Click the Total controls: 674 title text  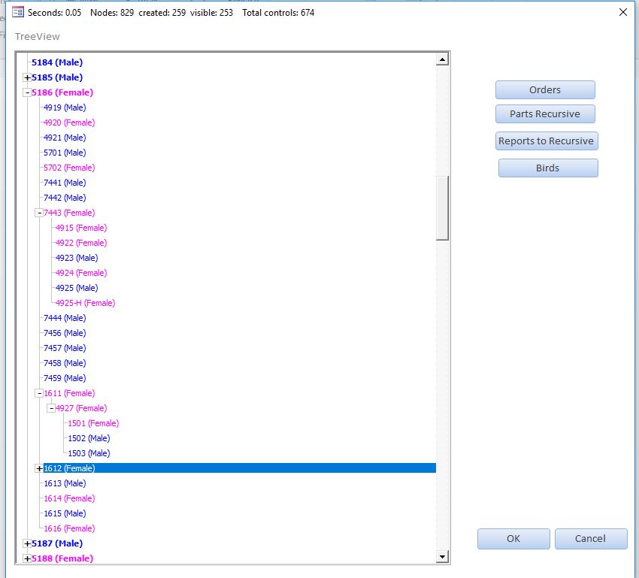(278, 13)
